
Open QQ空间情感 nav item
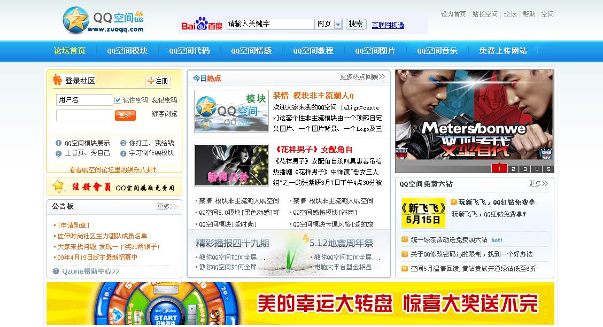pos(251,51)
